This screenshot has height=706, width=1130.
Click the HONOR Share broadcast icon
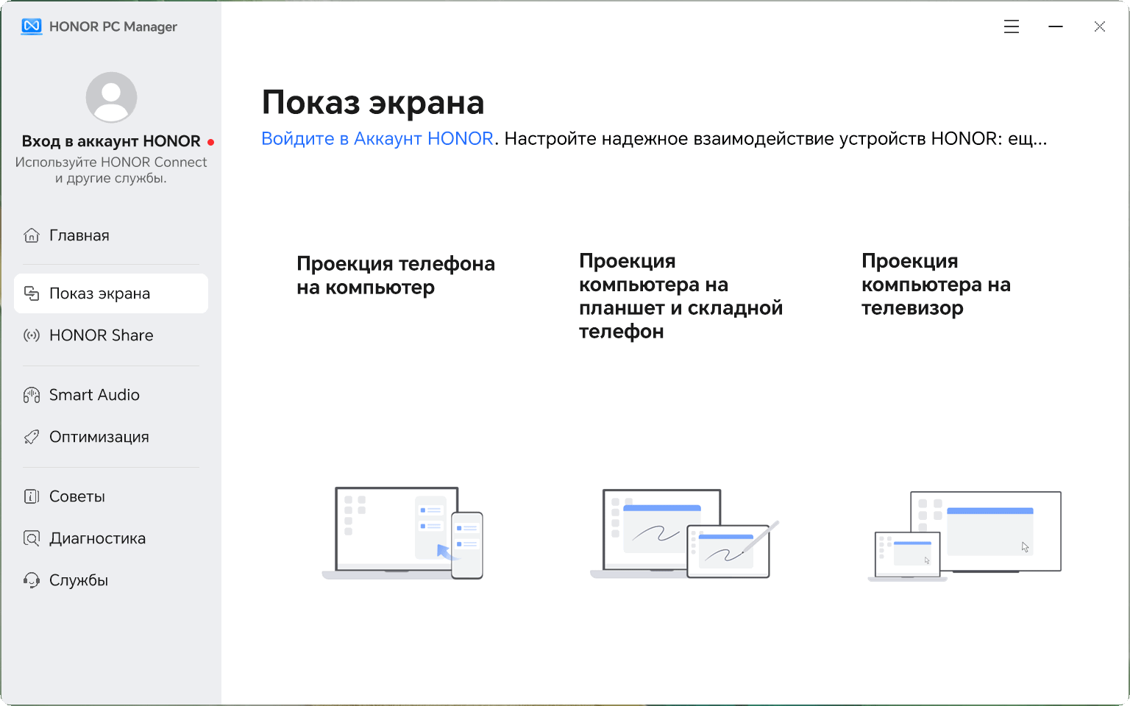pyautogui.click(x=32, y=335)
